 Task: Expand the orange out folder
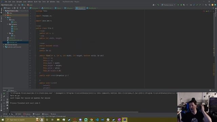[x=6, y=15]
